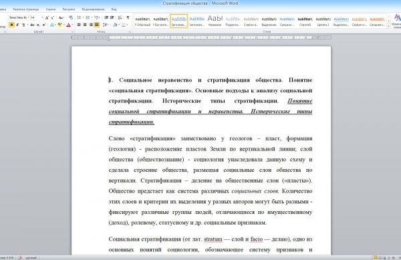Show the next row of styles
The height and width of the screenshot is (260, 401).
389,21
